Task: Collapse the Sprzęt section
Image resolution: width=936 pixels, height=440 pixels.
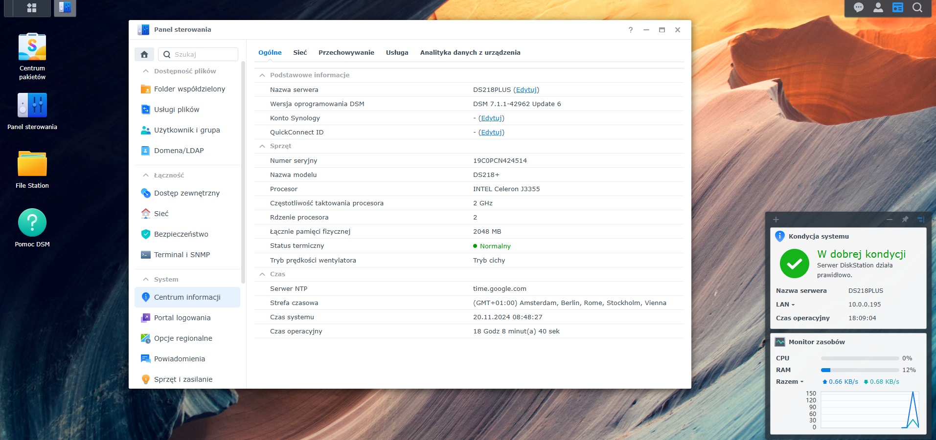Action: click(262, 146)
